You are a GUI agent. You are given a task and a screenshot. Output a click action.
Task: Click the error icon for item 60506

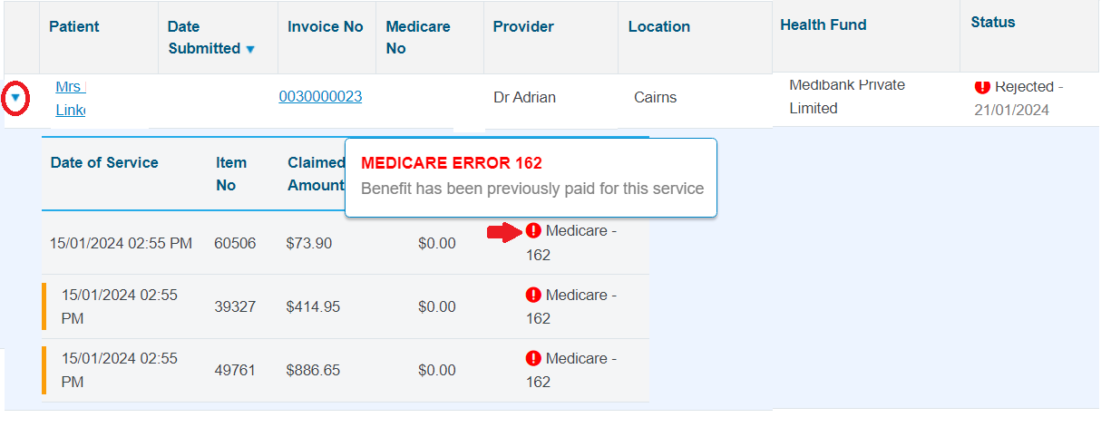pos(533,231)
